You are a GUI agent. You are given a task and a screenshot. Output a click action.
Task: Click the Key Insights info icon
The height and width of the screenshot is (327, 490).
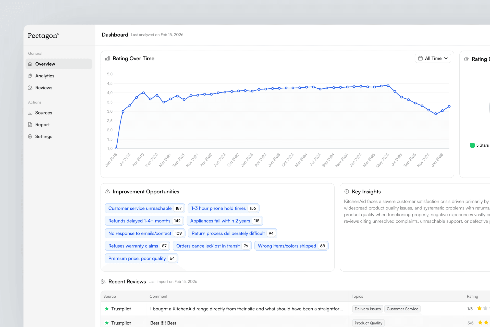click(x=347, y=191)
